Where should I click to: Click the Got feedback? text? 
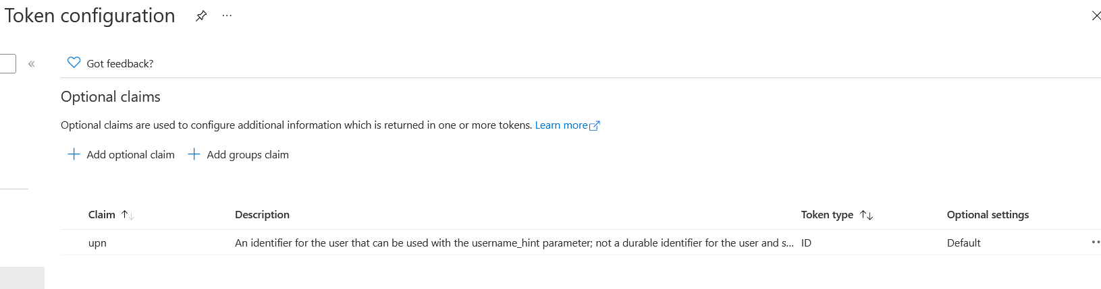point(120,64)
